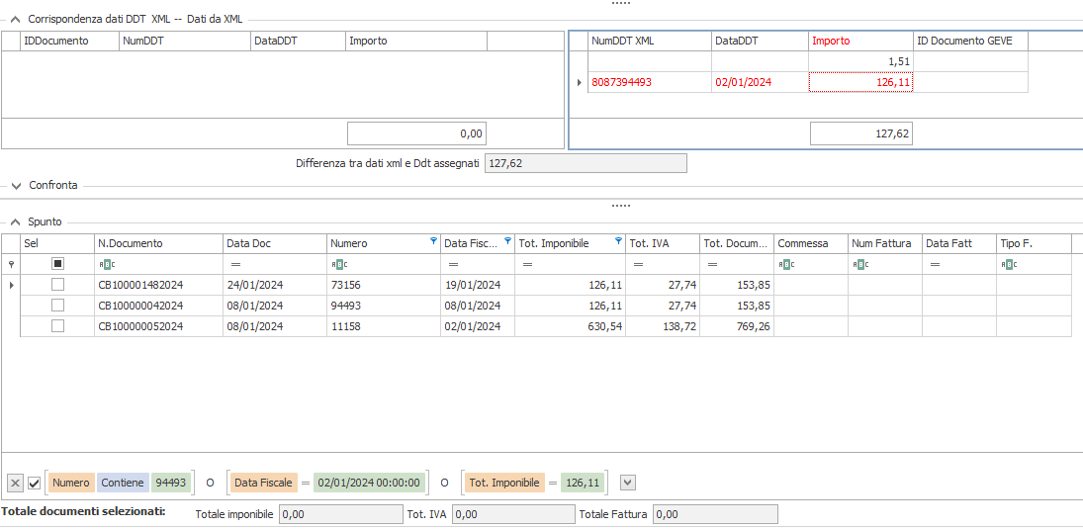This screenshot has height=530, width=1083.
Task: Sort by Data Doc column header
Action: tap(275, 243)
